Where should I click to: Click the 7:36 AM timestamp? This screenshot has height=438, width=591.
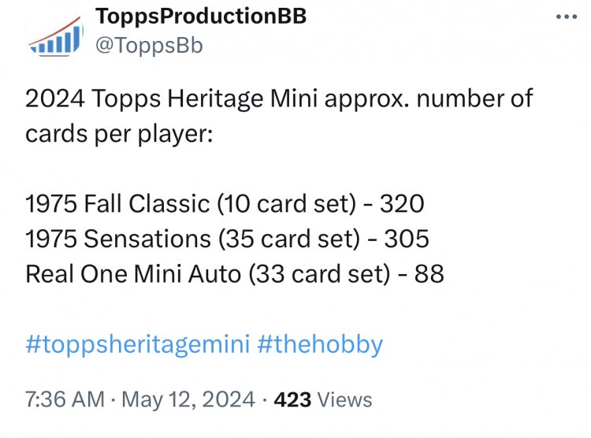click(x=65, y=399)
